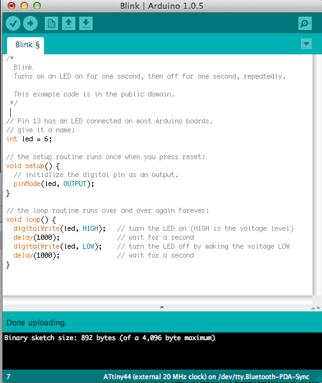Click the 'Done uploading.' status message
The height and width of the screenshot is (383, 322).
click(36, 323)
